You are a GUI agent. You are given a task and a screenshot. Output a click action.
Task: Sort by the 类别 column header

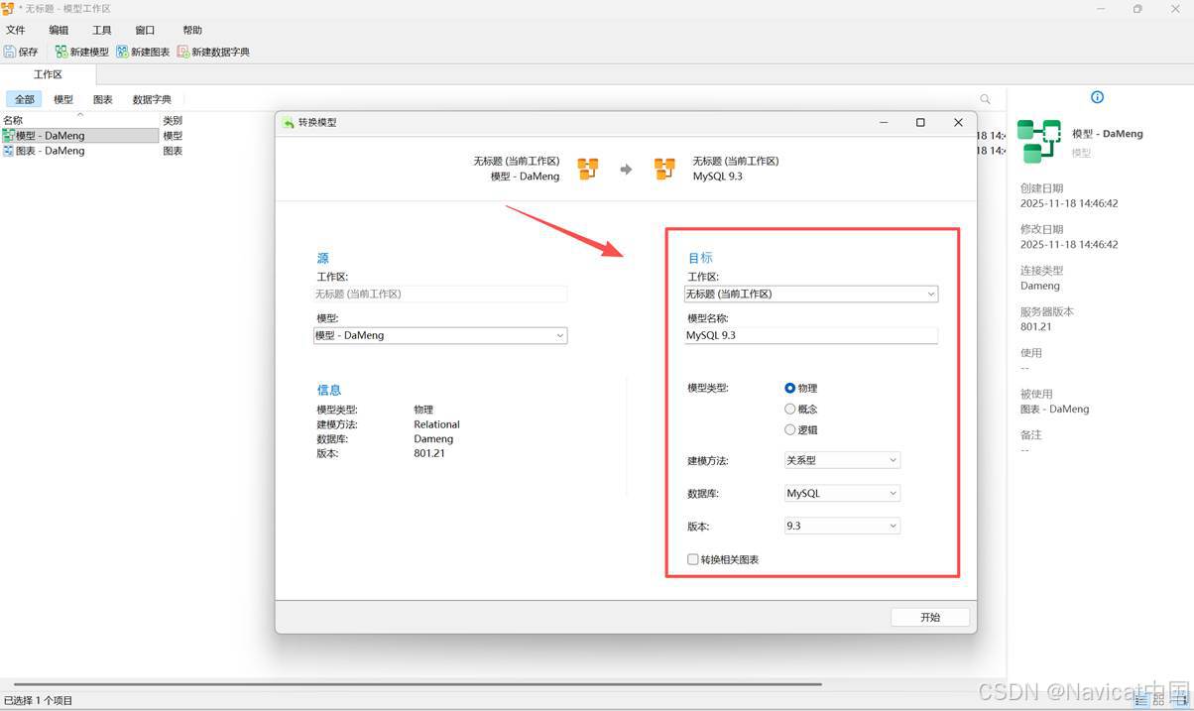point(173,121)
